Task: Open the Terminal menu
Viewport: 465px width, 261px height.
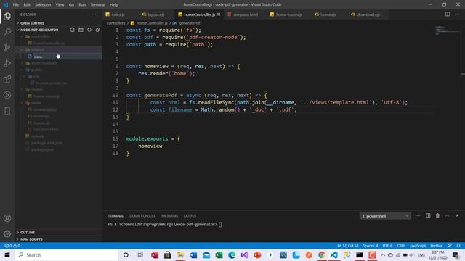Action: (97, 4)
